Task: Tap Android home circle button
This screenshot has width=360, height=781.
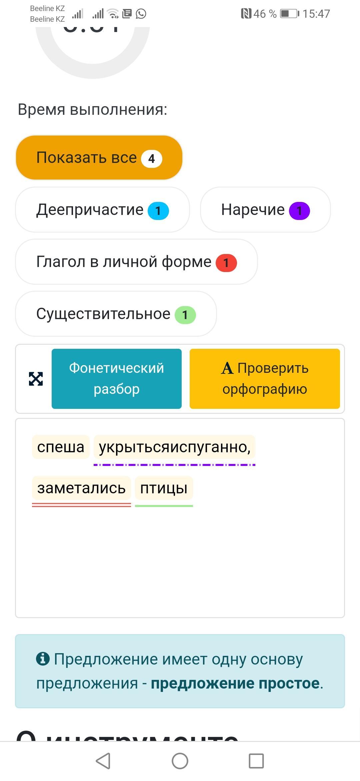Action: [x=180, y=761]
